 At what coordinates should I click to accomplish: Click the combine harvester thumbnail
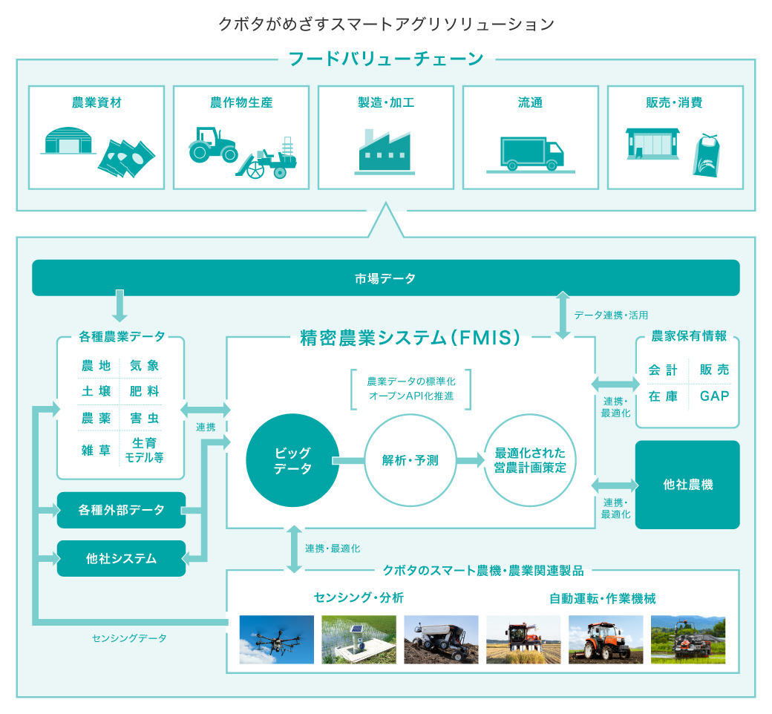523,640
